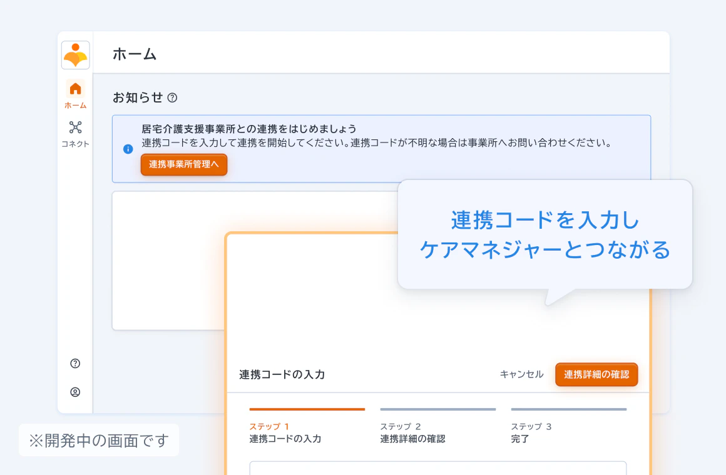
Task: Click the 連携コードを入力し speech bubble
Action: point(544,234)
